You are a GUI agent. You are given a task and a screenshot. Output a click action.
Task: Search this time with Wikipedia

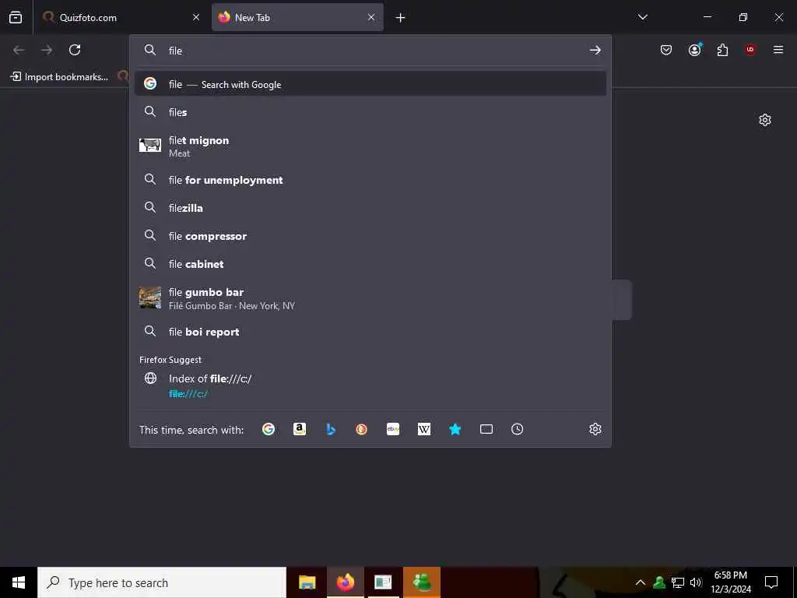click(x=424, y=429)
